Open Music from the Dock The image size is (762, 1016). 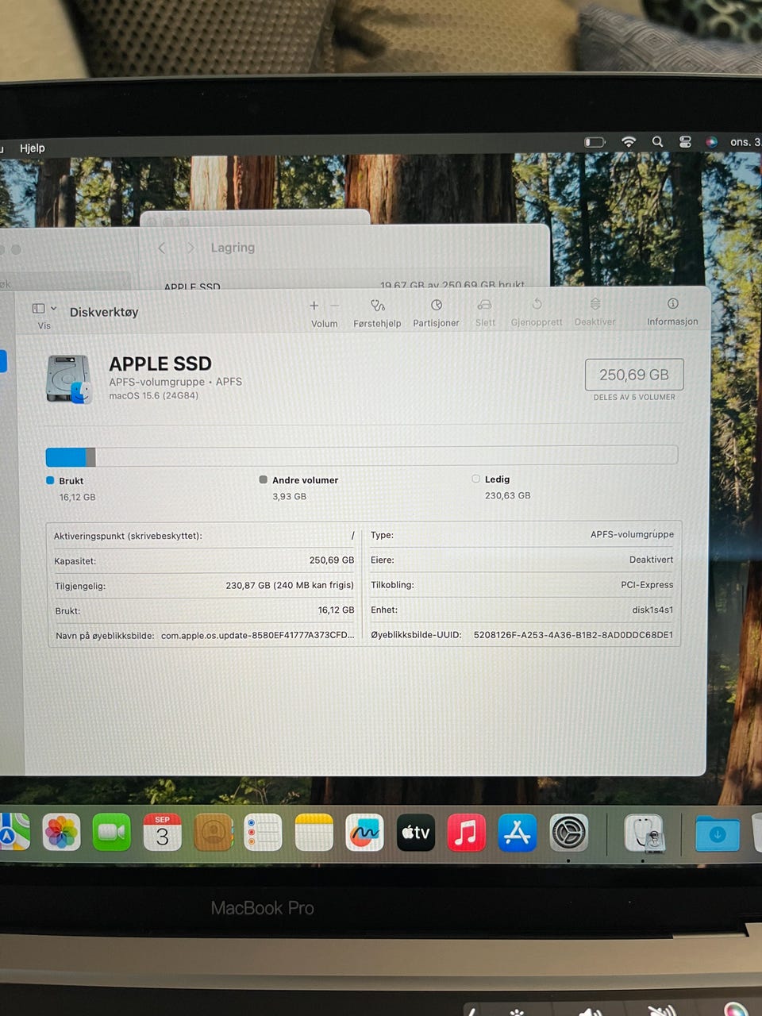[x=466, y=833]
